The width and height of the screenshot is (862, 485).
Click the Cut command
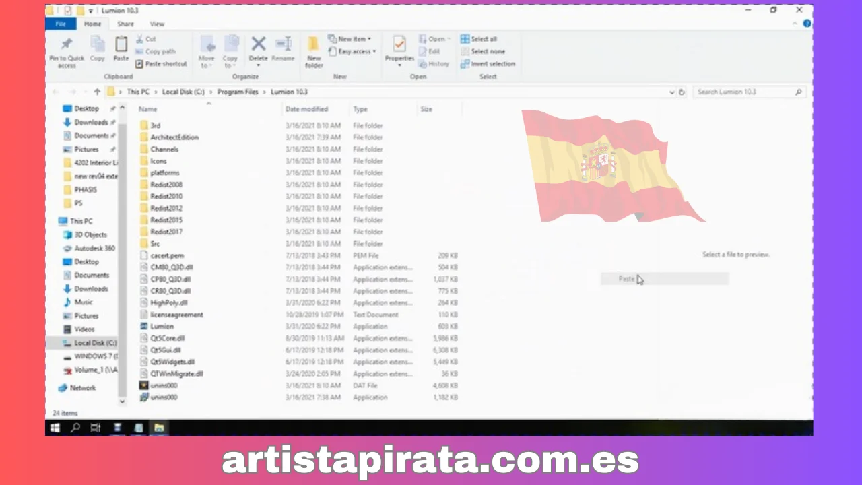(x=146, y=39)
